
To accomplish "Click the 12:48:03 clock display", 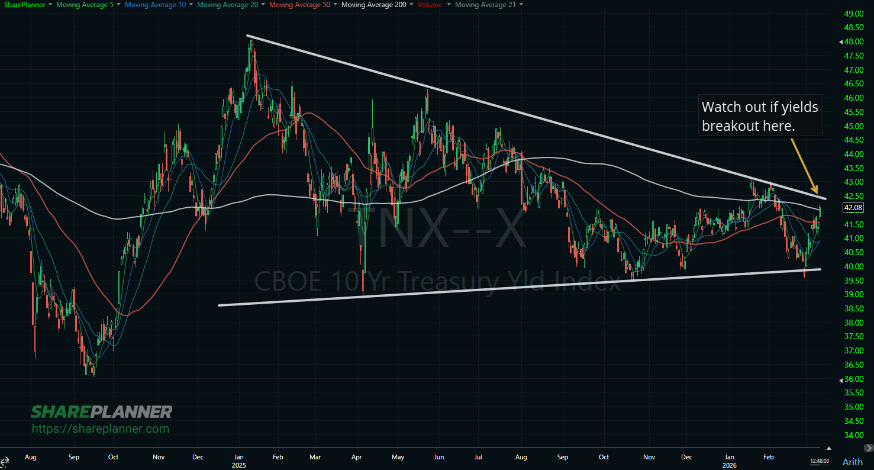I will 820,461.
